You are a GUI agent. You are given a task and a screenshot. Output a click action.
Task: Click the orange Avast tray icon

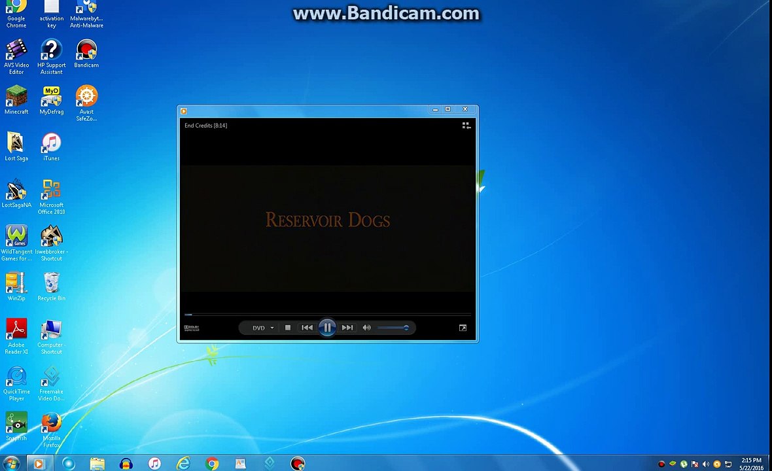(x=717, y=464)
